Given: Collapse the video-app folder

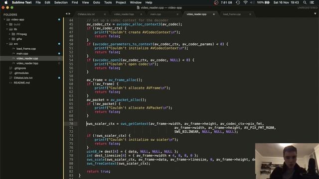Looking at the screenshot, I should [4, 19].
